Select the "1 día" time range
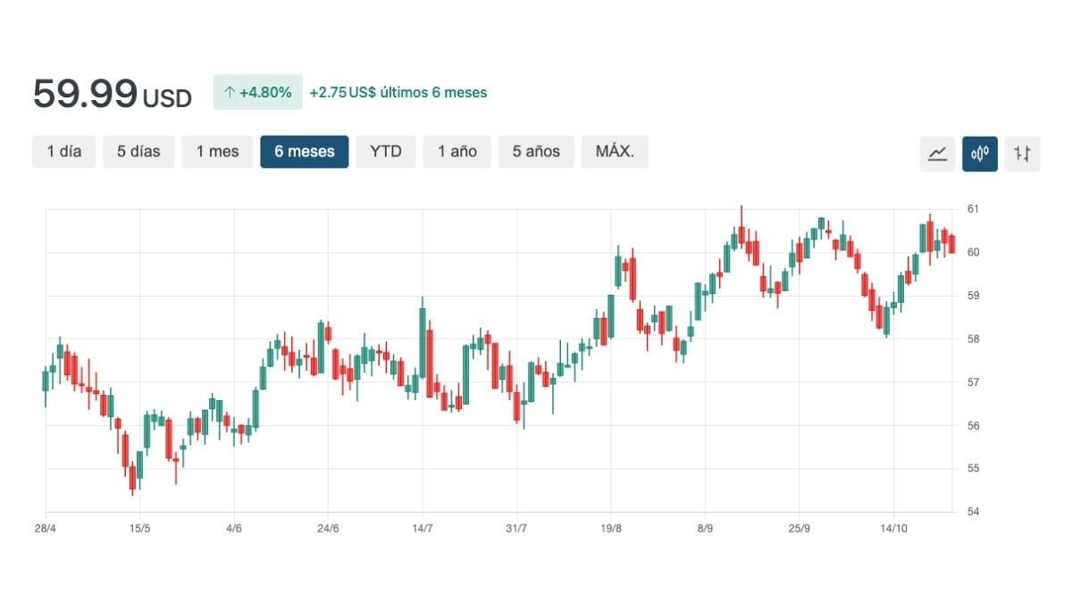Screen dimensions: 1072x603 63,152
